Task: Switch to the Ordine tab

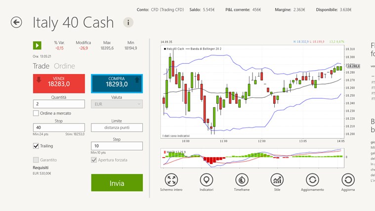Action: pyautogui.click(x=64, y=66)
